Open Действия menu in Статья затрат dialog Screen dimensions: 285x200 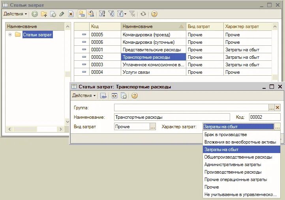pos(84,95)
